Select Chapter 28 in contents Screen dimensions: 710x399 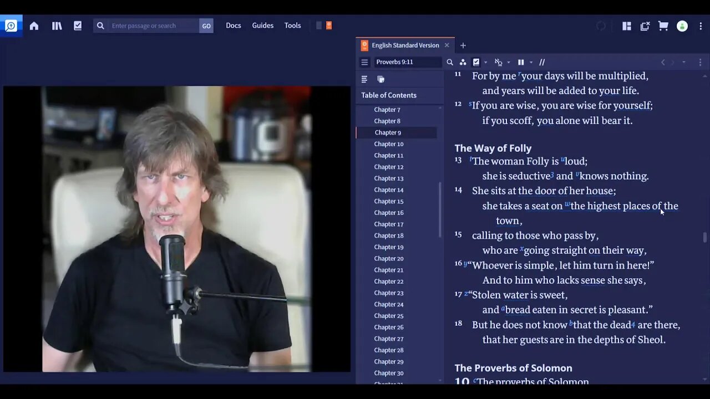389,350
